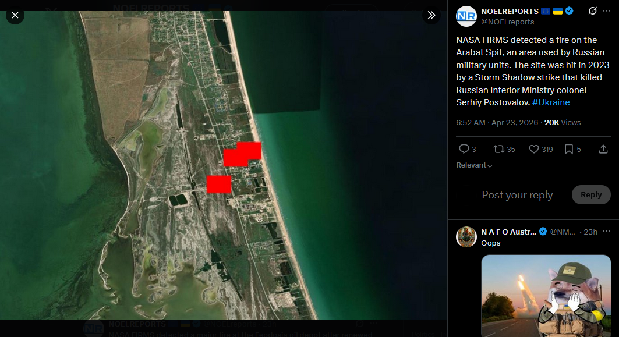Click the 20K Views count

point(563,123)
